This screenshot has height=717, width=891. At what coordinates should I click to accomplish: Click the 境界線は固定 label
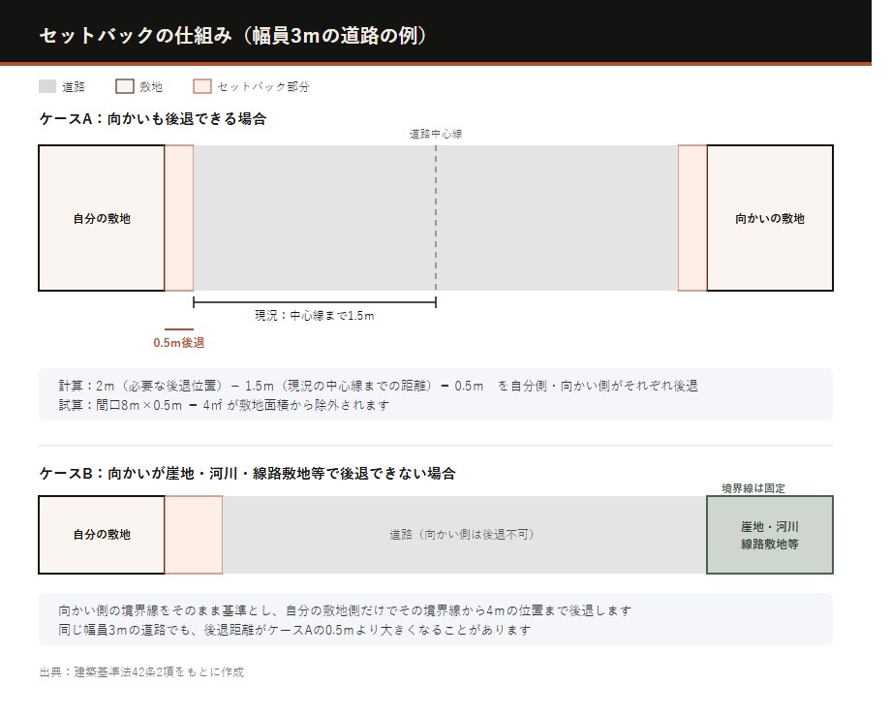[753, 488]
